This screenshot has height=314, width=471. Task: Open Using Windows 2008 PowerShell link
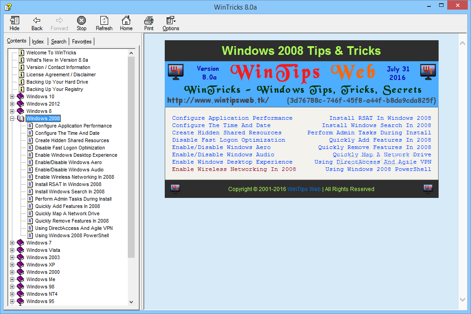[378, 169]
